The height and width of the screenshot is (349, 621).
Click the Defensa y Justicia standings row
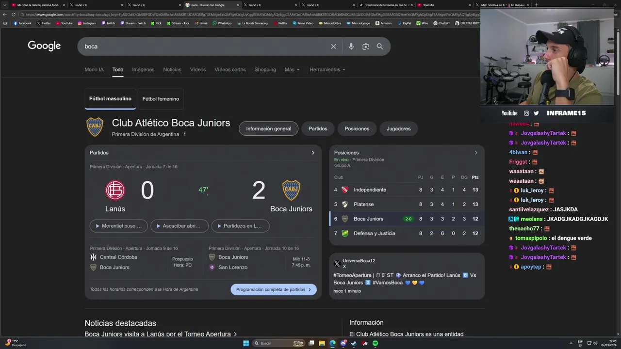(407, 234)
